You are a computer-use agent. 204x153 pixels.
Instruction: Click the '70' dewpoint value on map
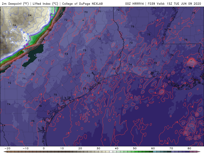pos(86,12)
